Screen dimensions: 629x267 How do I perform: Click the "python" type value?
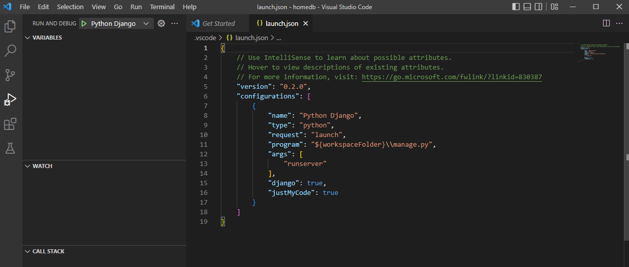[314, 125]
